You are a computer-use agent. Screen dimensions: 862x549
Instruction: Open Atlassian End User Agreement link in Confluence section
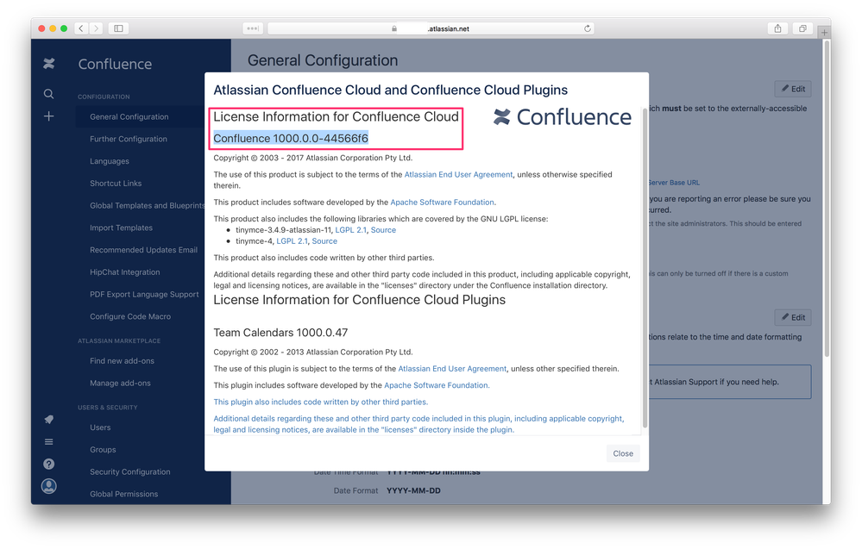(458, 175)
